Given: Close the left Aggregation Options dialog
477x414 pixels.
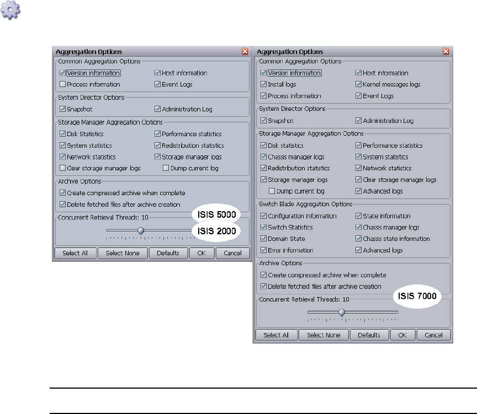Looking at the screenshot, I should coord(245,52).
